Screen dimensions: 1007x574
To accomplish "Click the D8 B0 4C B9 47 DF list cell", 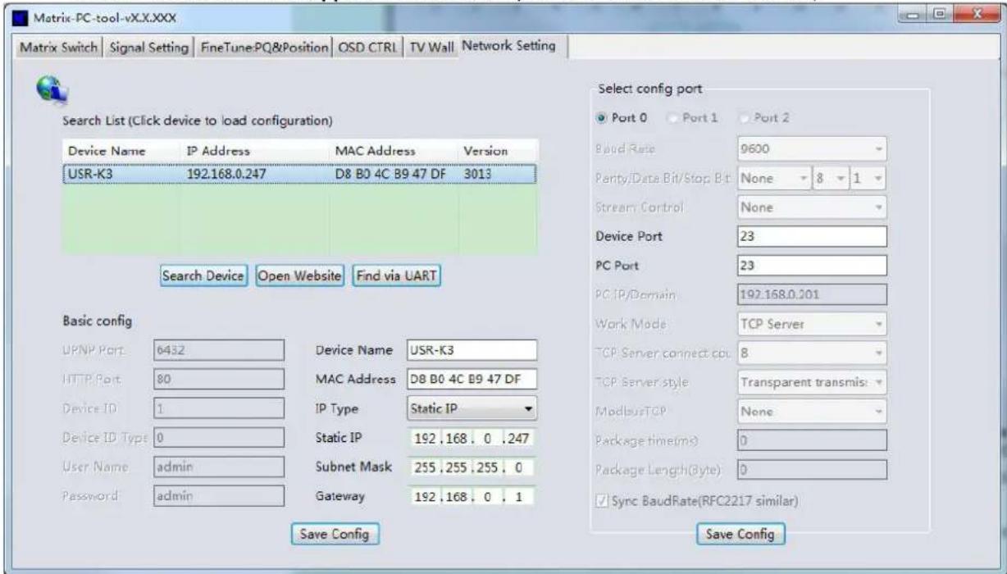I will tap(390, 174).
